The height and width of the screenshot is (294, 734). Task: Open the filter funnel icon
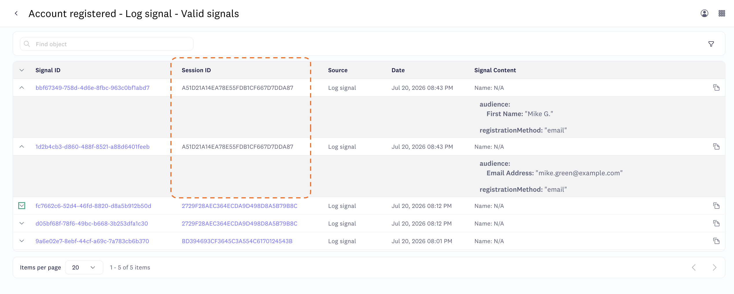711,44
